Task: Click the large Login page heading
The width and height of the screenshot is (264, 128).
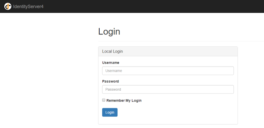Action: click(x=109, y=31)
